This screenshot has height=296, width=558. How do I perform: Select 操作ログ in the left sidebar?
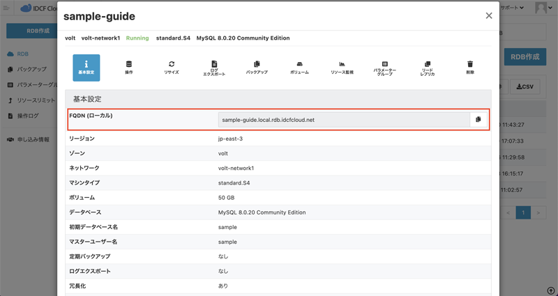(28, 116)
